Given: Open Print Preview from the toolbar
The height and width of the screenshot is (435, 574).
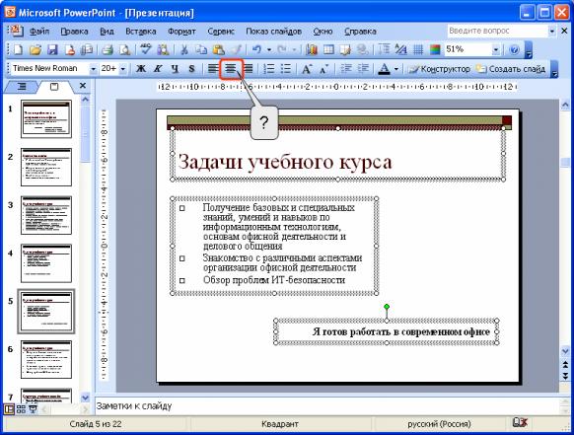Looking at the screenshot, I should pyautogui.click(x=125, y=49).
